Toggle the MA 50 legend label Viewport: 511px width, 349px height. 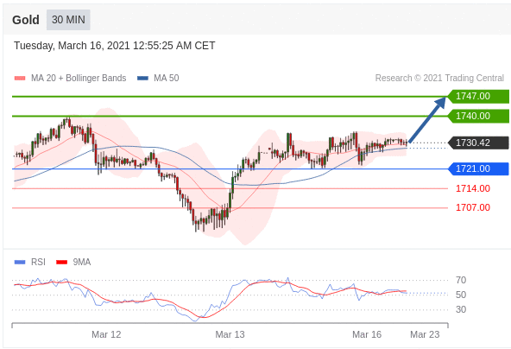167,78
